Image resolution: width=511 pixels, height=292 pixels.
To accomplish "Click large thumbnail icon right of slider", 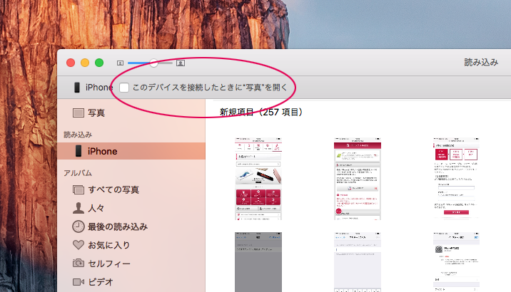I will coord(181,63).
